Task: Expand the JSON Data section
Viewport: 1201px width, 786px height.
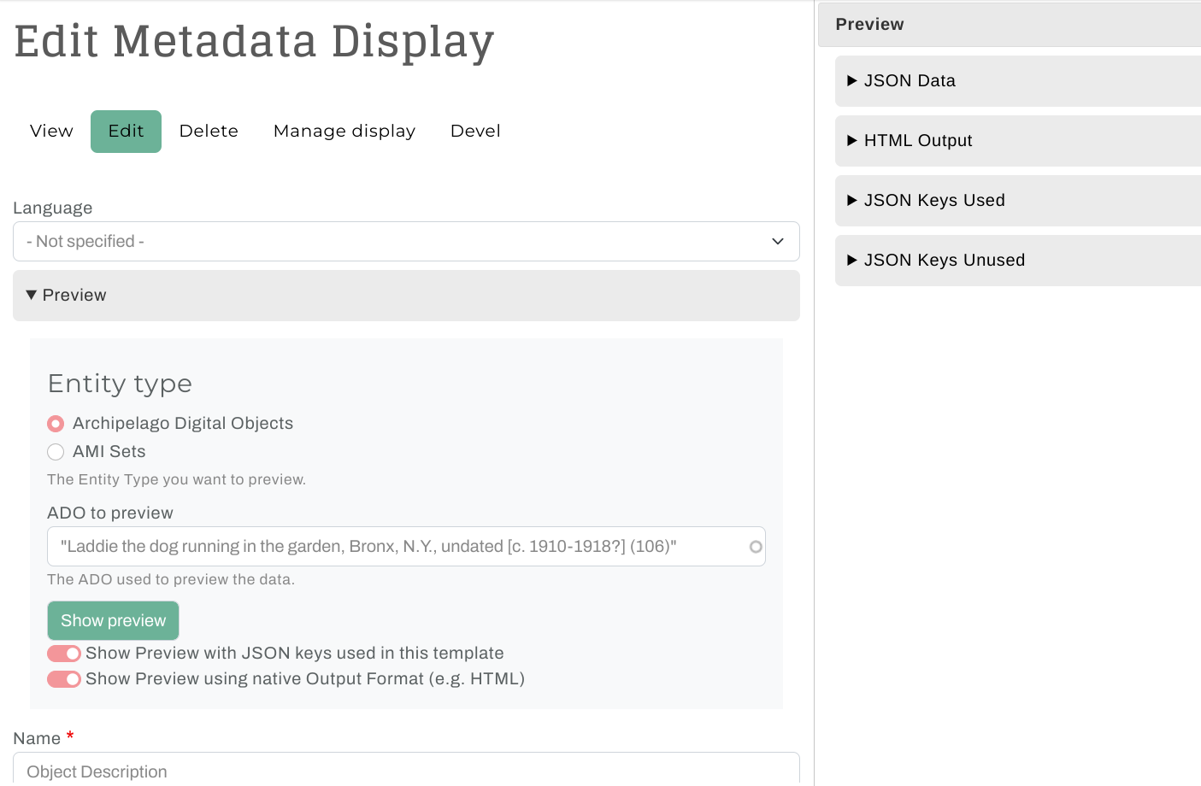Action: (x=910, y=81)
